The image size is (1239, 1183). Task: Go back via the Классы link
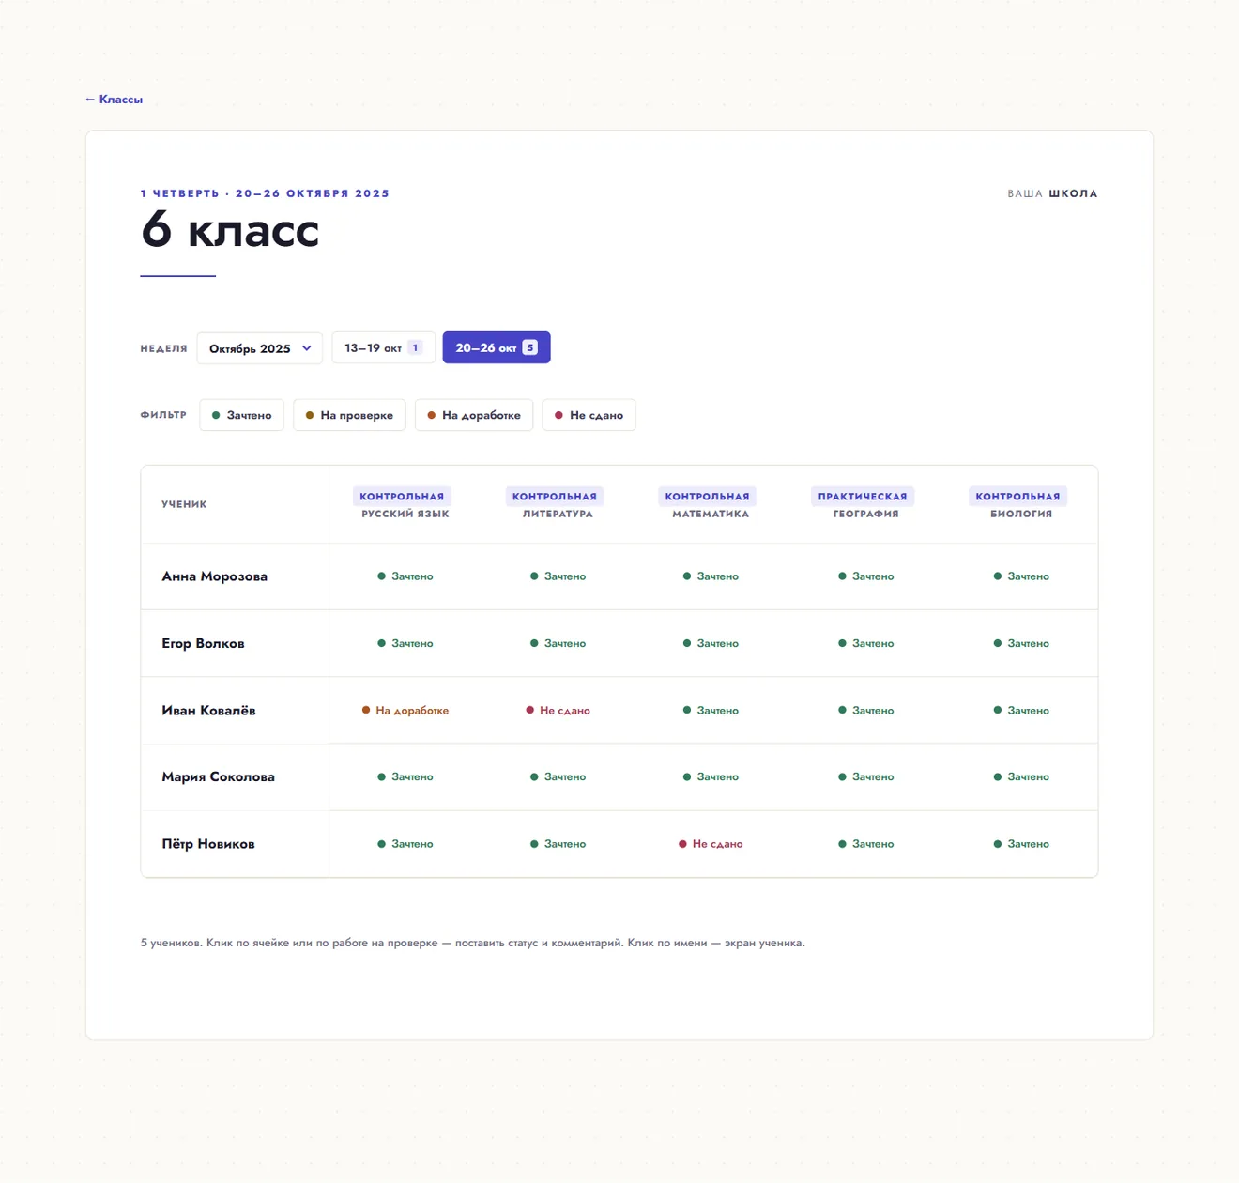(114, 99)
